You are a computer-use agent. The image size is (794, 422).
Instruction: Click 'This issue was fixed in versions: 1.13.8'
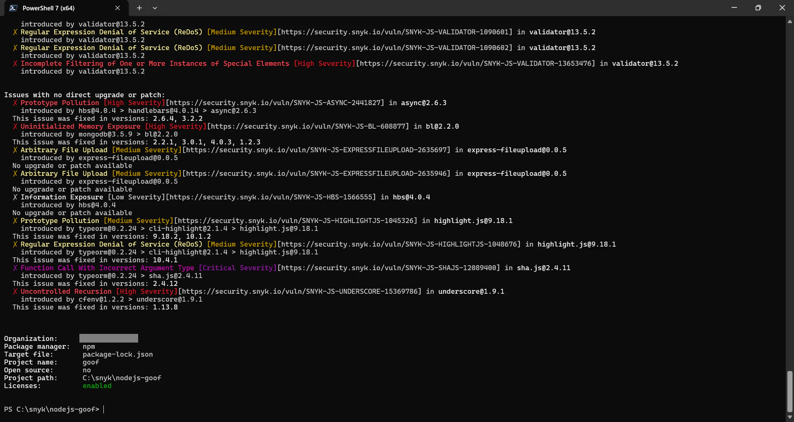click(x=95, y=307)
